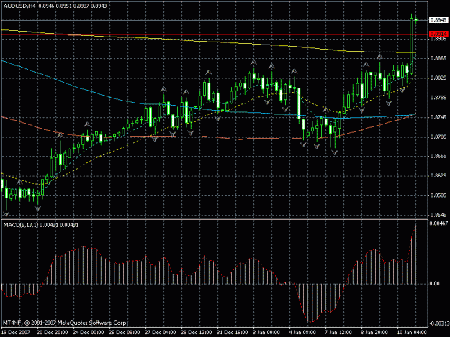Click the current price label 0.8943
The image size is (450, 337).
click(438, 19)
